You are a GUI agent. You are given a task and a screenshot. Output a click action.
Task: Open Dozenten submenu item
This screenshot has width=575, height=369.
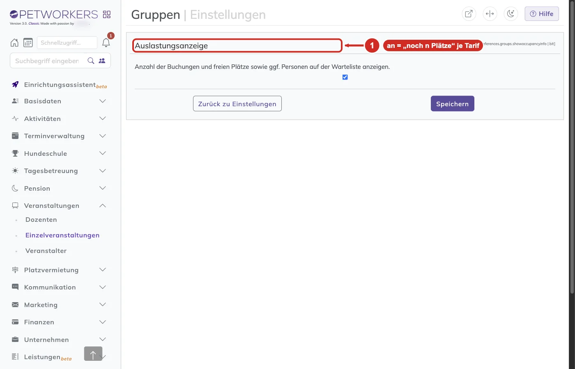click(x=41, y=220)
